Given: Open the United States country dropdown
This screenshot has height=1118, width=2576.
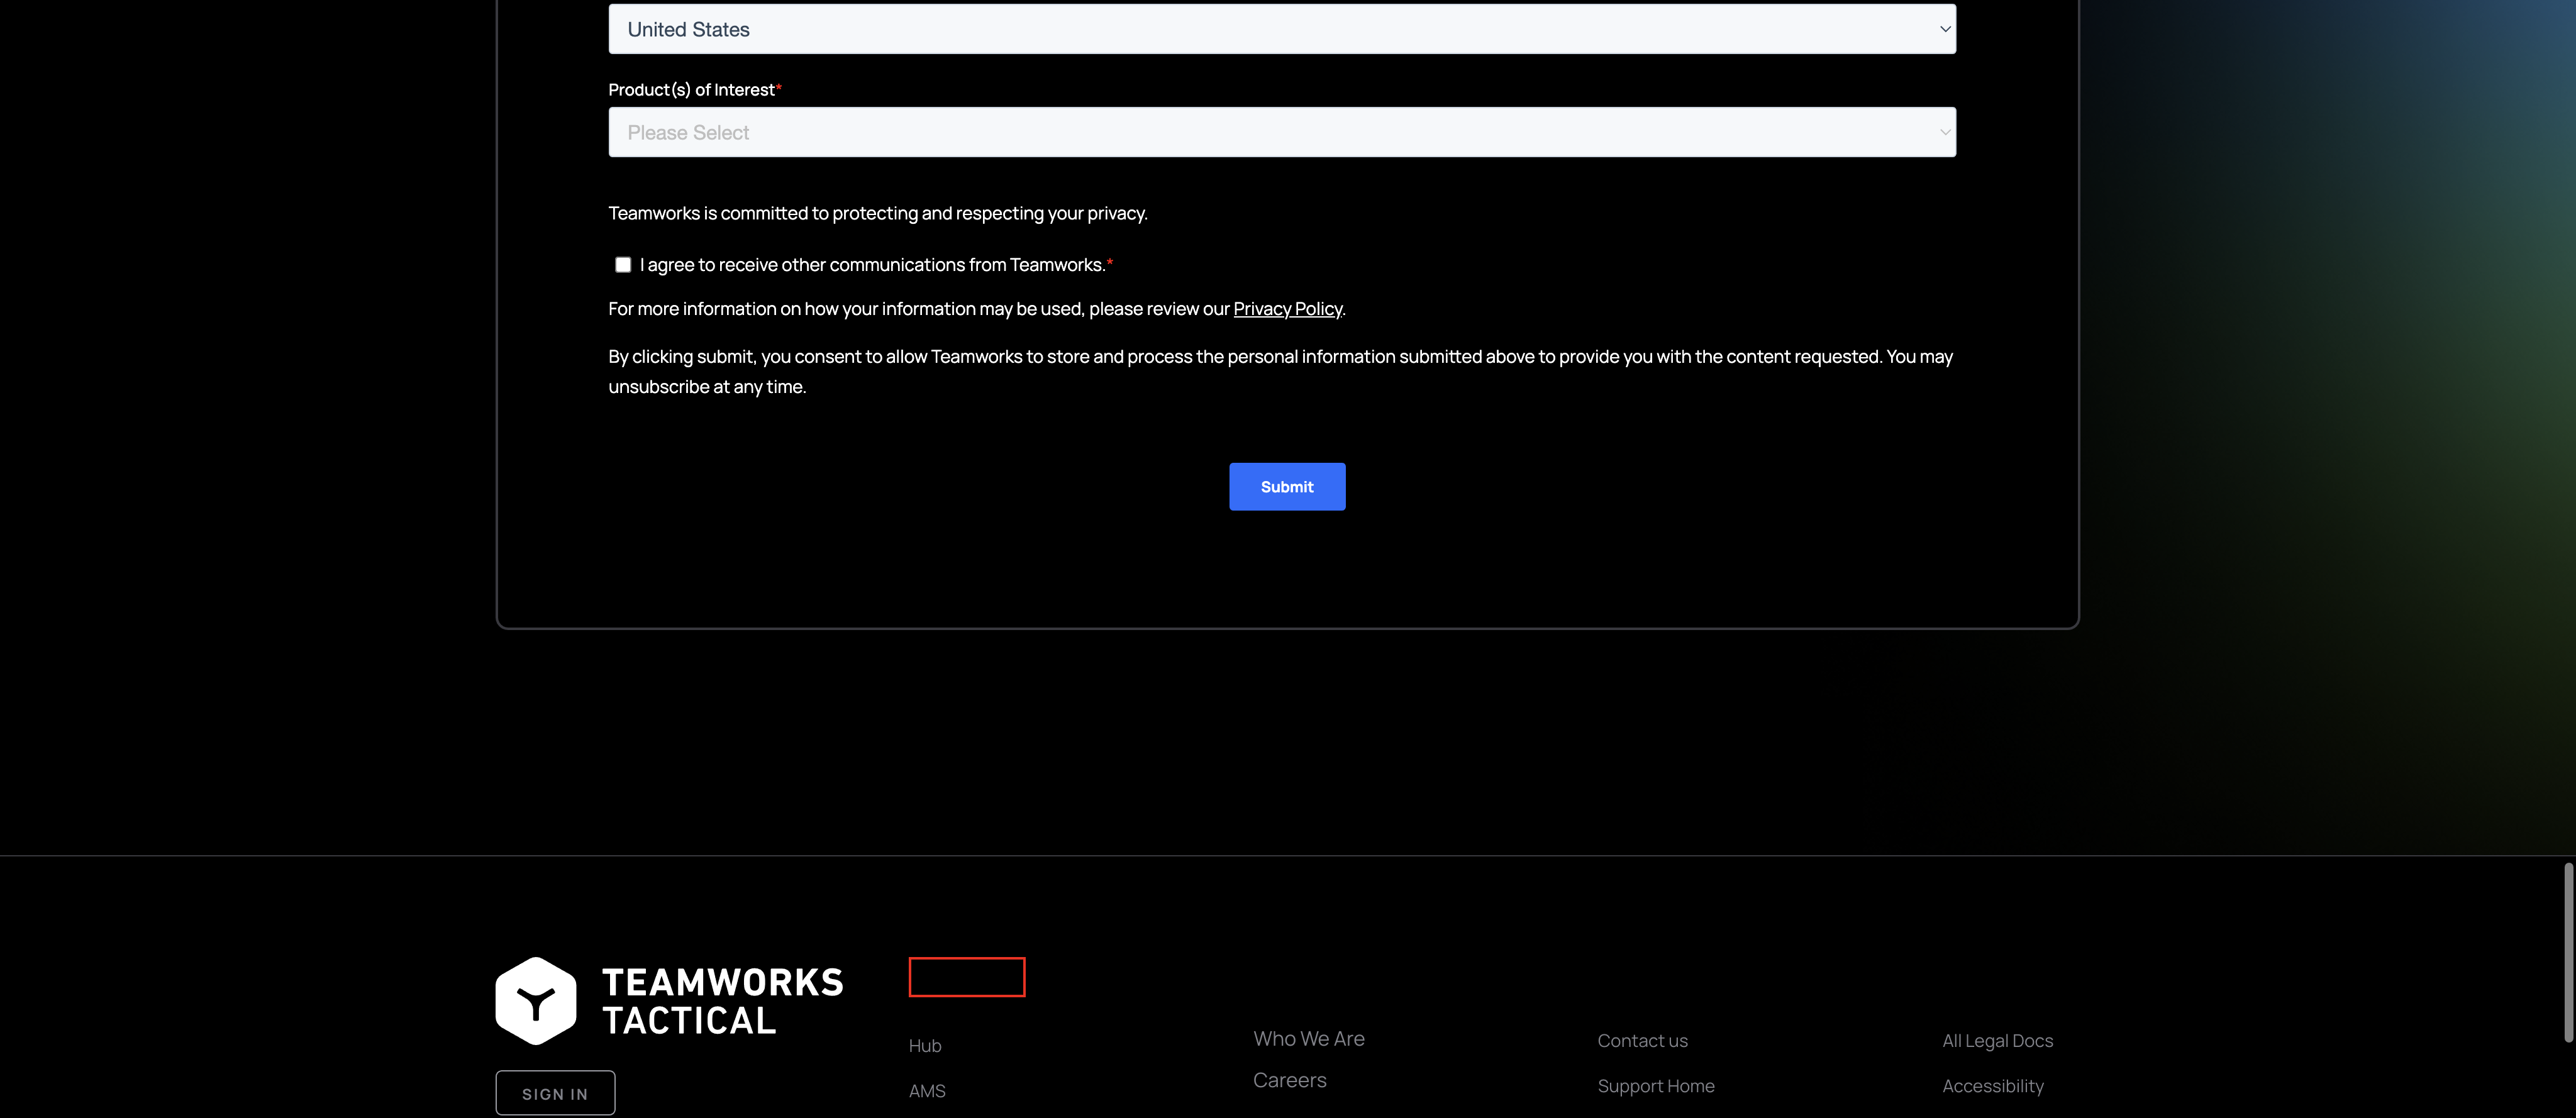Looking at the screenshot, I should click(1281, 29).
